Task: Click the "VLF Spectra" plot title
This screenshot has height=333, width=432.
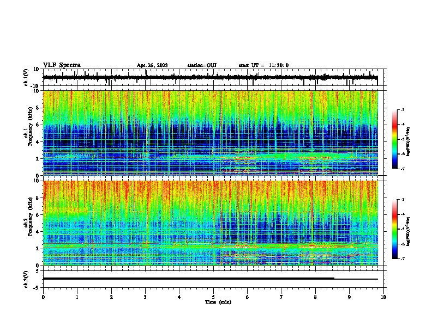Action: point(62,65)
